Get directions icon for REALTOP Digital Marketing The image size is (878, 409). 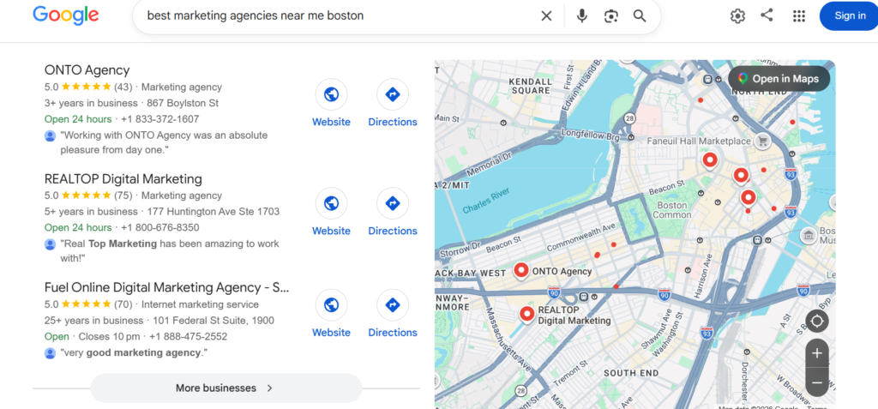(x=393, y=203)
